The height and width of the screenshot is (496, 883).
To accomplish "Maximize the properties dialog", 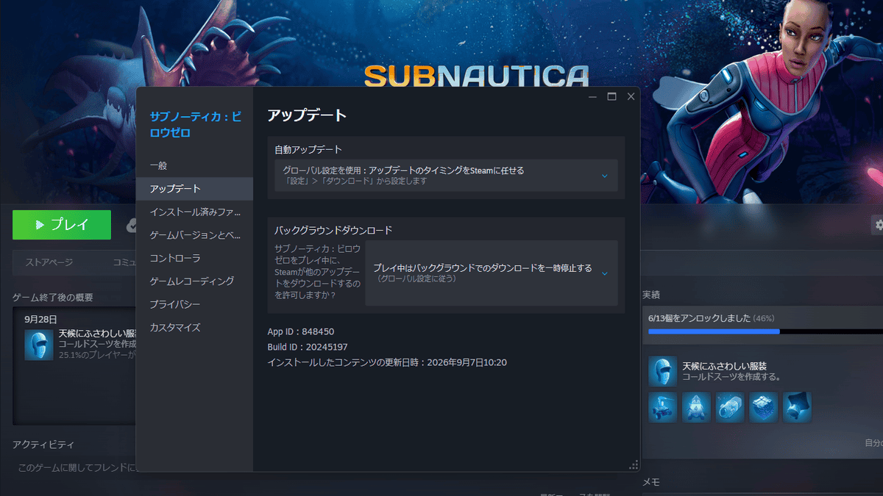I will pyautogui.click(x=611, y=96).
